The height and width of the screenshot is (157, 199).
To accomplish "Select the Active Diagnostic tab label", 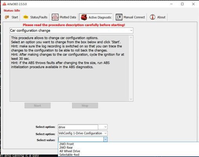I will click(x=100, y=17).
